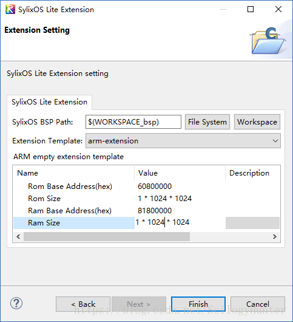Close the SylixOS Lite Extension dialog
293x322 pixels.
(278, 9)
